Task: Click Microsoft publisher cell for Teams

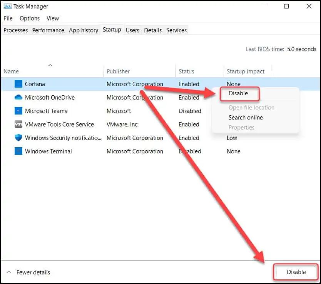Action: coord(119,111)
